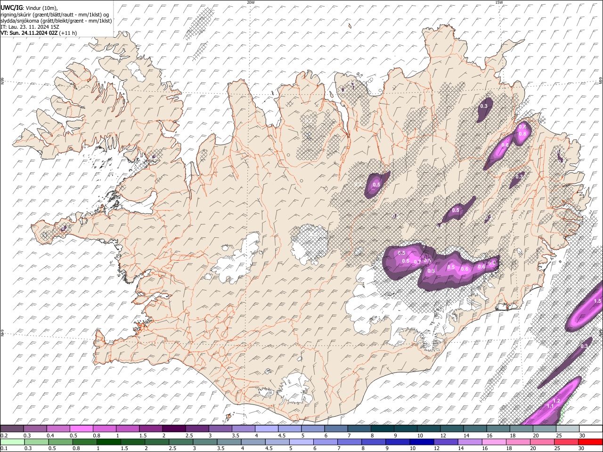Click the pale grey 25 swatch in upper legend row
The width and height of the screenshot is (603, 452).
568,428
